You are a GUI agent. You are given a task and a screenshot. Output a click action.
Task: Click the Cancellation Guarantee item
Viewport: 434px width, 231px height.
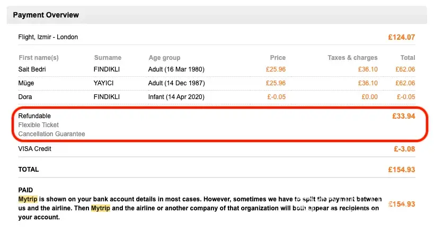(x=51, y=134)
